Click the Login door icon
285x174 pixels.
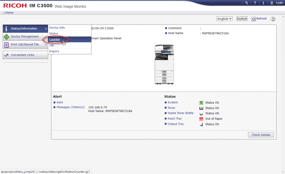[x=272, y=3]
